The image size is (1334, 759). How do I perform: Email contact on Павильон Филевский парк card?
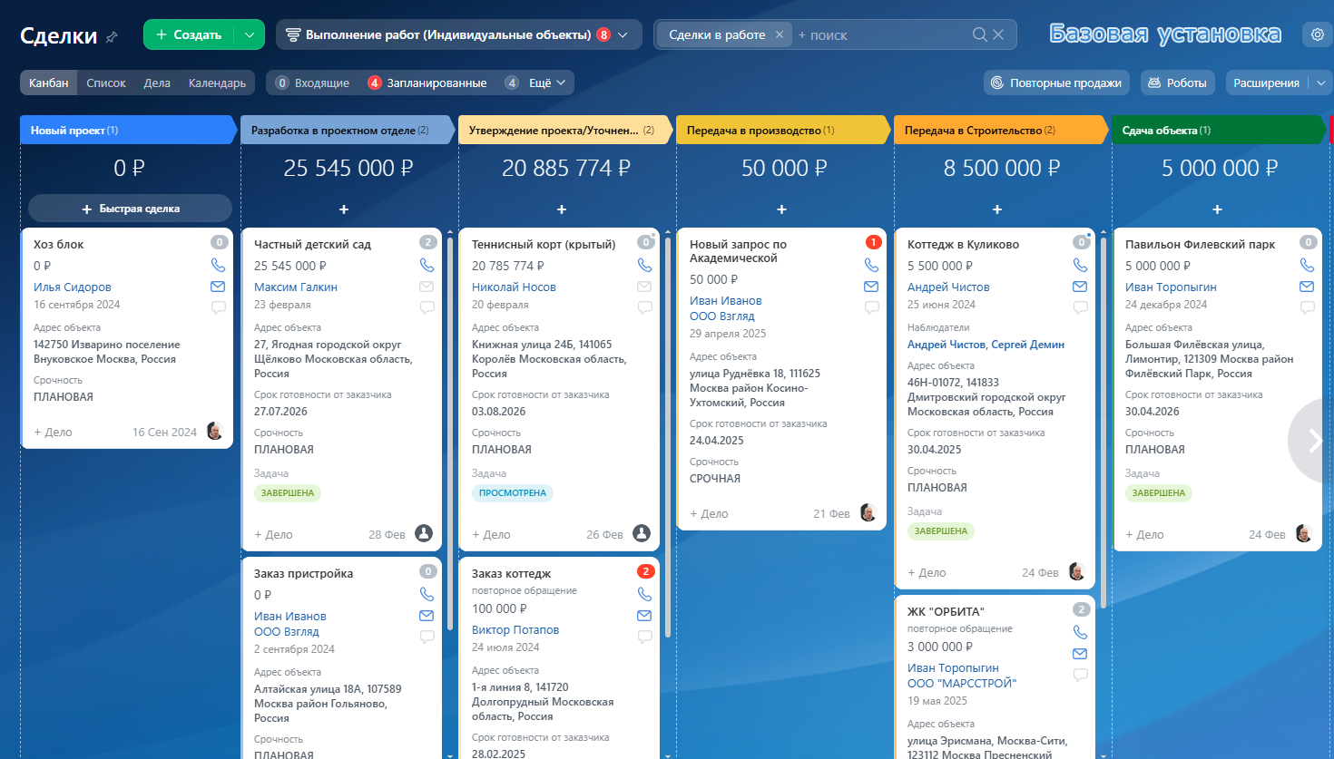click(1307, 287)
